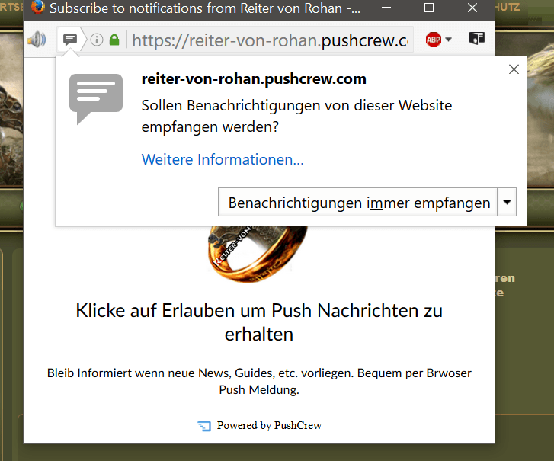This screenshot has width=554, height=461.
Task: Click the notification permission icon in address bar
Action: pos(70,40)
